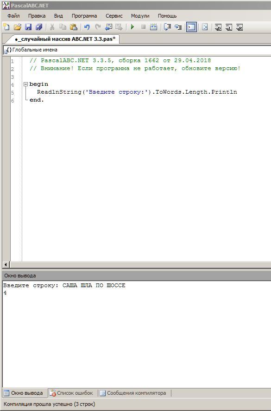Open the Сервис menu

(114, 16)
